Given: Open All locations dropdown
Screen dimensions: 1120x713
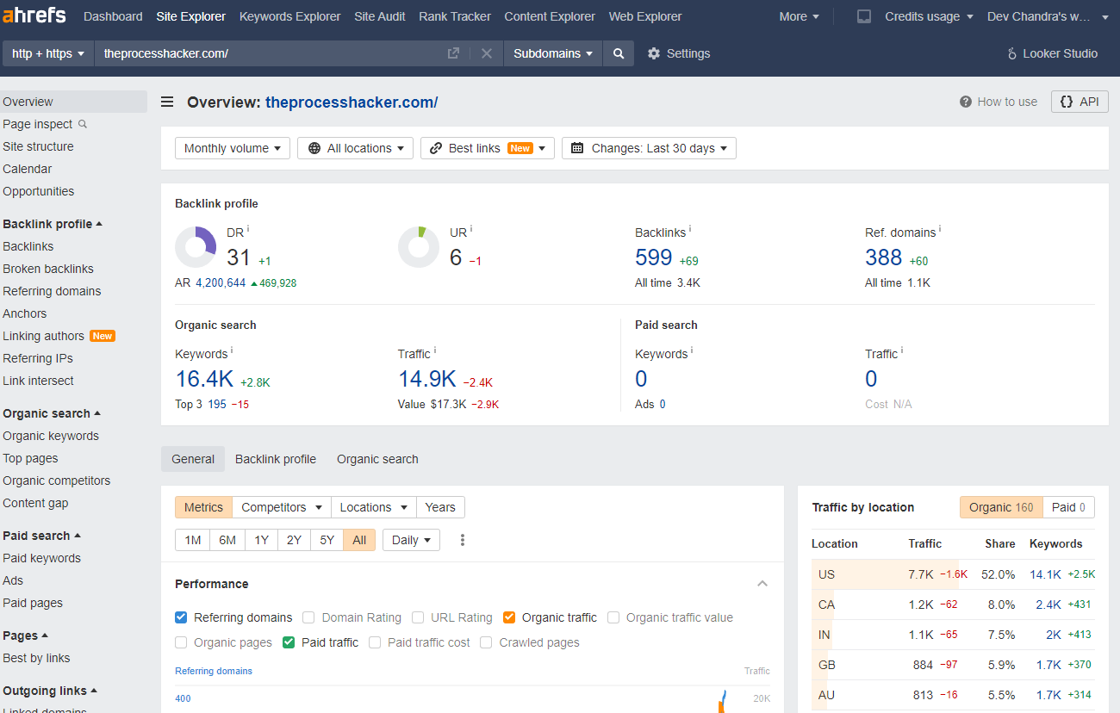Looking at the screenshot, I should point(355,148).
